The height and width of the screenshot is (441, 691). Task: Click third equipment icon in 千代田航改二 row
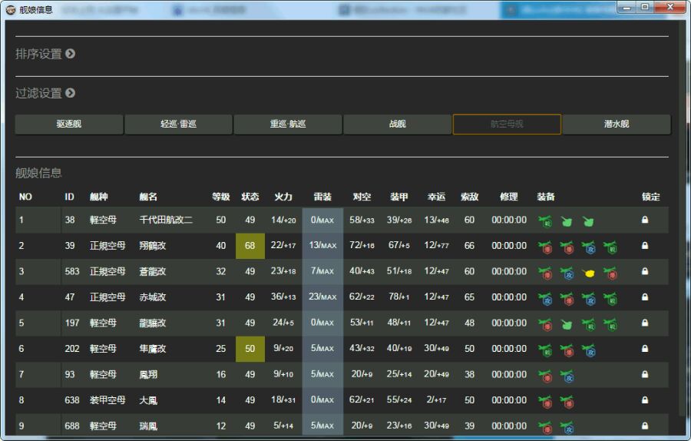588,221
